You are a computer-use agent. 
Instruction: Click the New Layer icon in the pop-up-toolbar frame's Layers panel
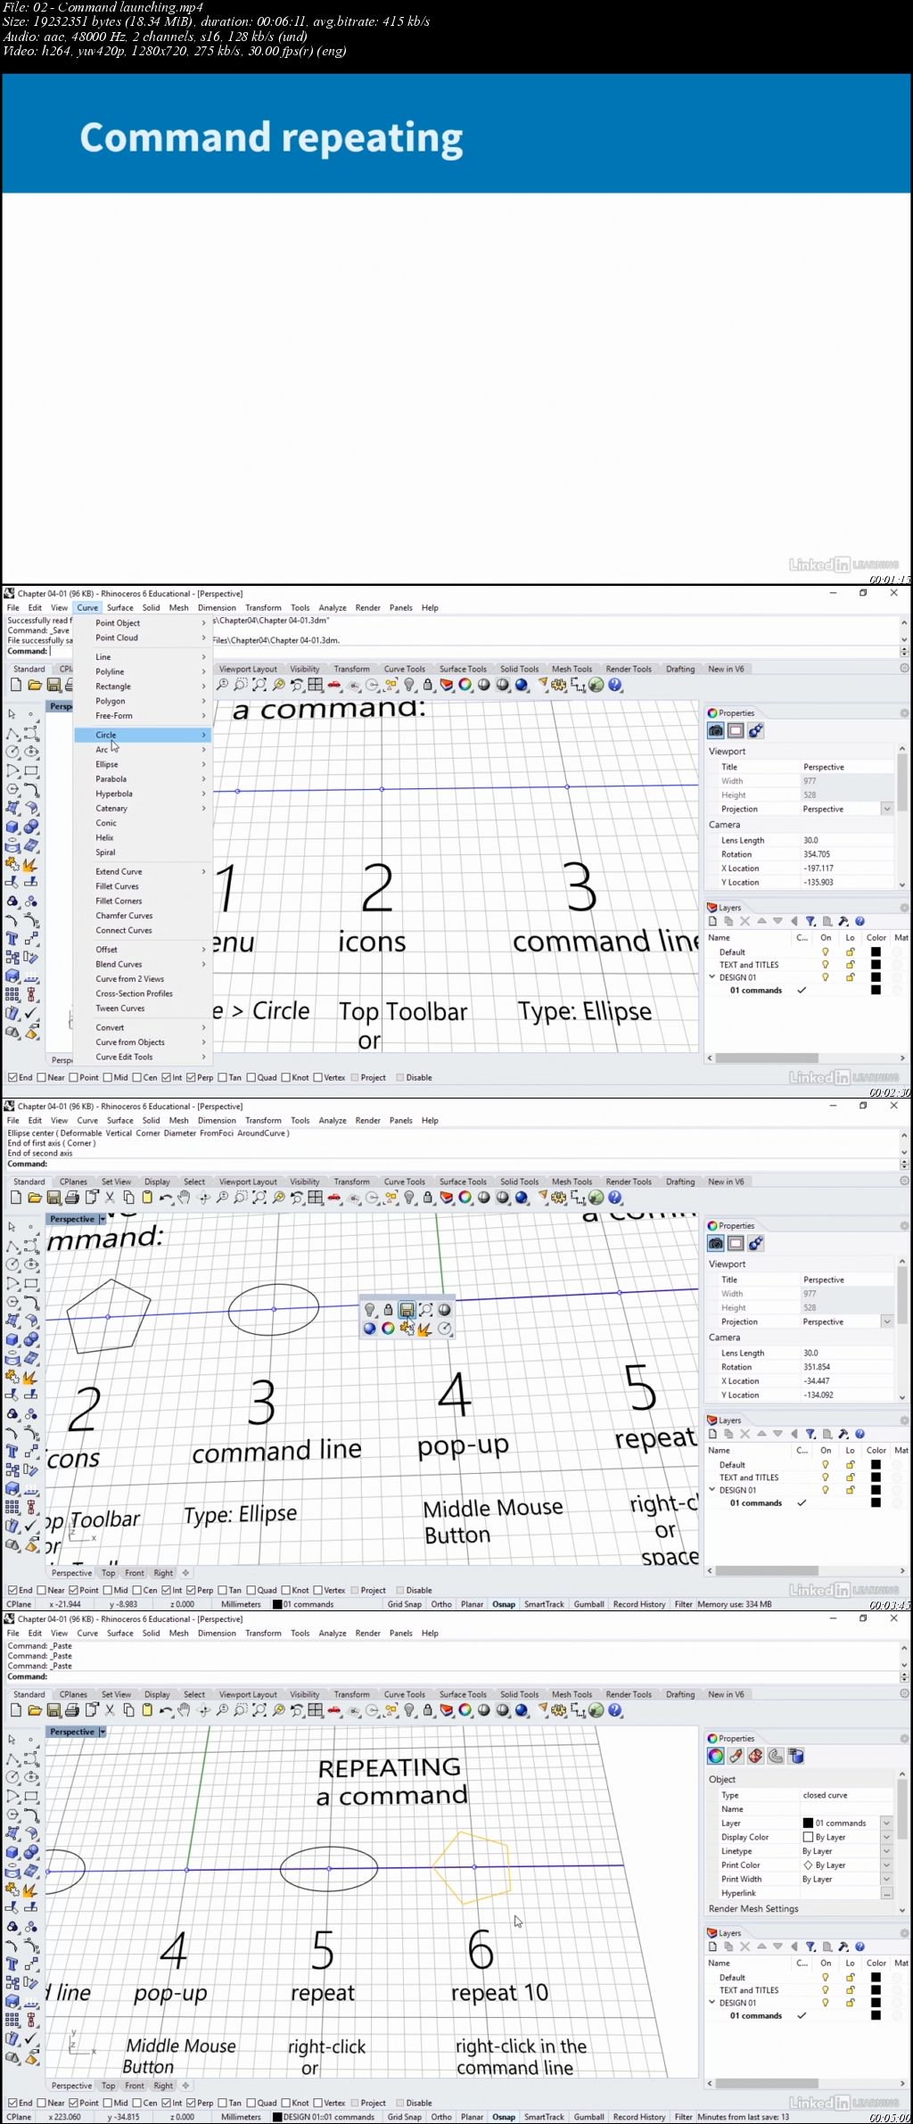[712, 1434]
